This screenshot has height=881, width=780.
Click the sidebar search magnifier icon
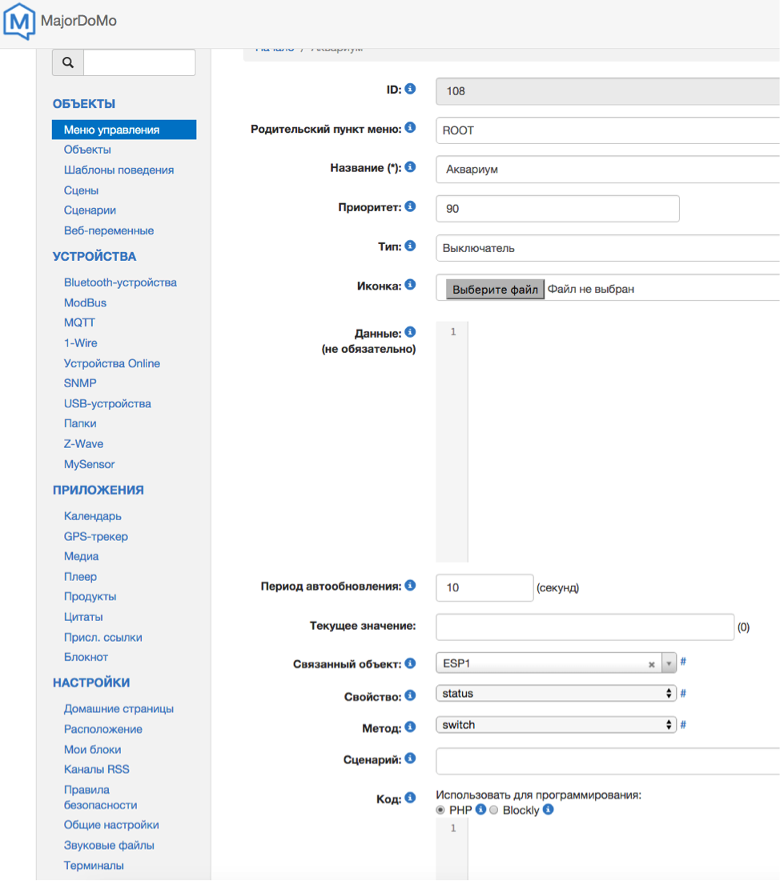pos(68,62)
